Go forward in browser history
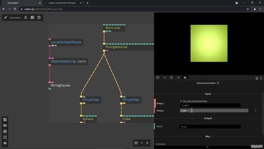Image resolution: width=264 pixels, height=149 pixels. click(9, 9)
